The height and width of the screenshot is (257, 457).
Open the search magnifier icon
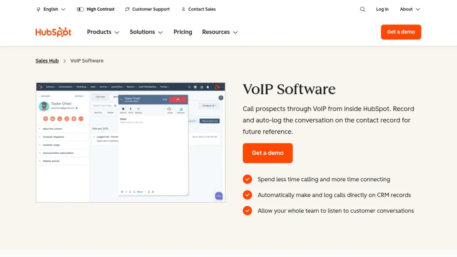coord(362,9)
